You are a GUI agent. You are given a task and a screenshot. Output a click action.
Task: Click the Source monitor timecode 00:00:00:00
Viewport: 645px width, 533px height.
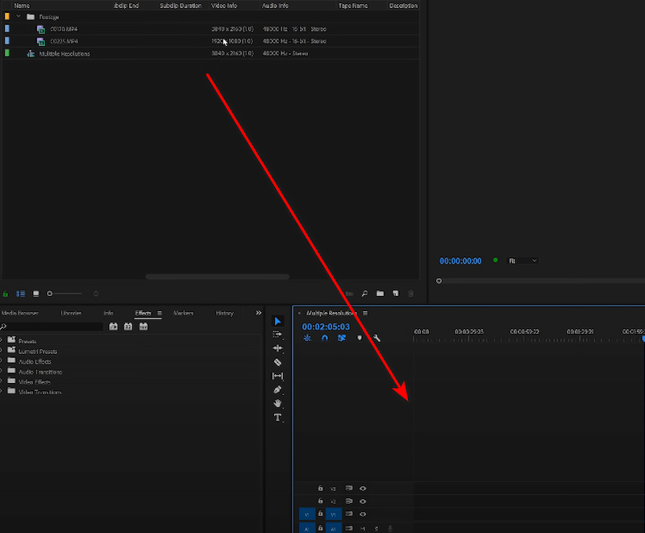click(460, 261)
